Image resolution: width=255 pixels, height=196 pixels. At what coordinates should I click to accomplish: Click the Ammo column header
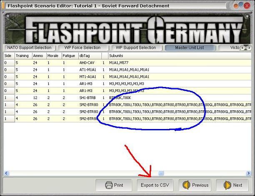point(39,56)
